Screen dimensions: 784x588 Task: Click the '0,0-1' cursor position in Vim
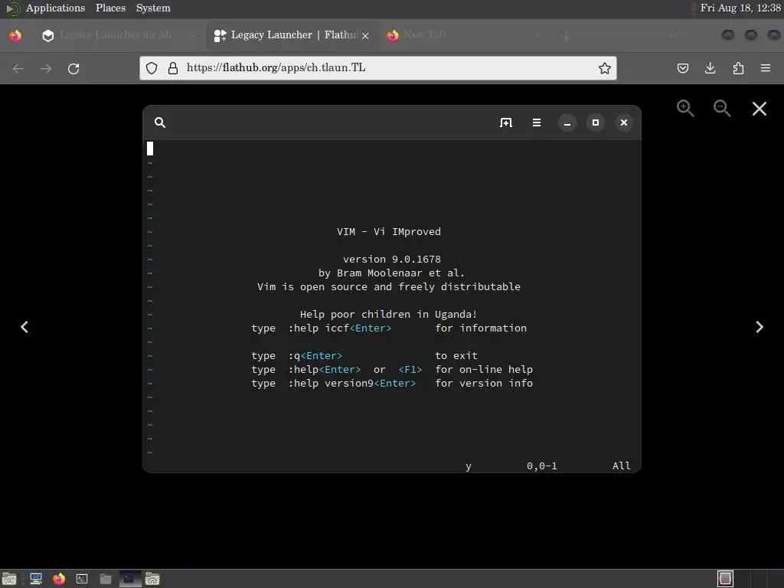[x=542, y=466]
